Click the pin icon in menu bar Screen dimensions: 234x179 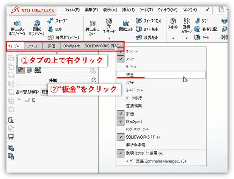tap(207, 10)
